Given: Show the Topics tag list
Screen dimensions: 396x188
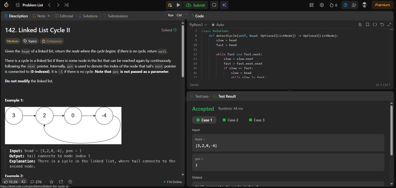Looking at the screenshot, I should point(30,41).
